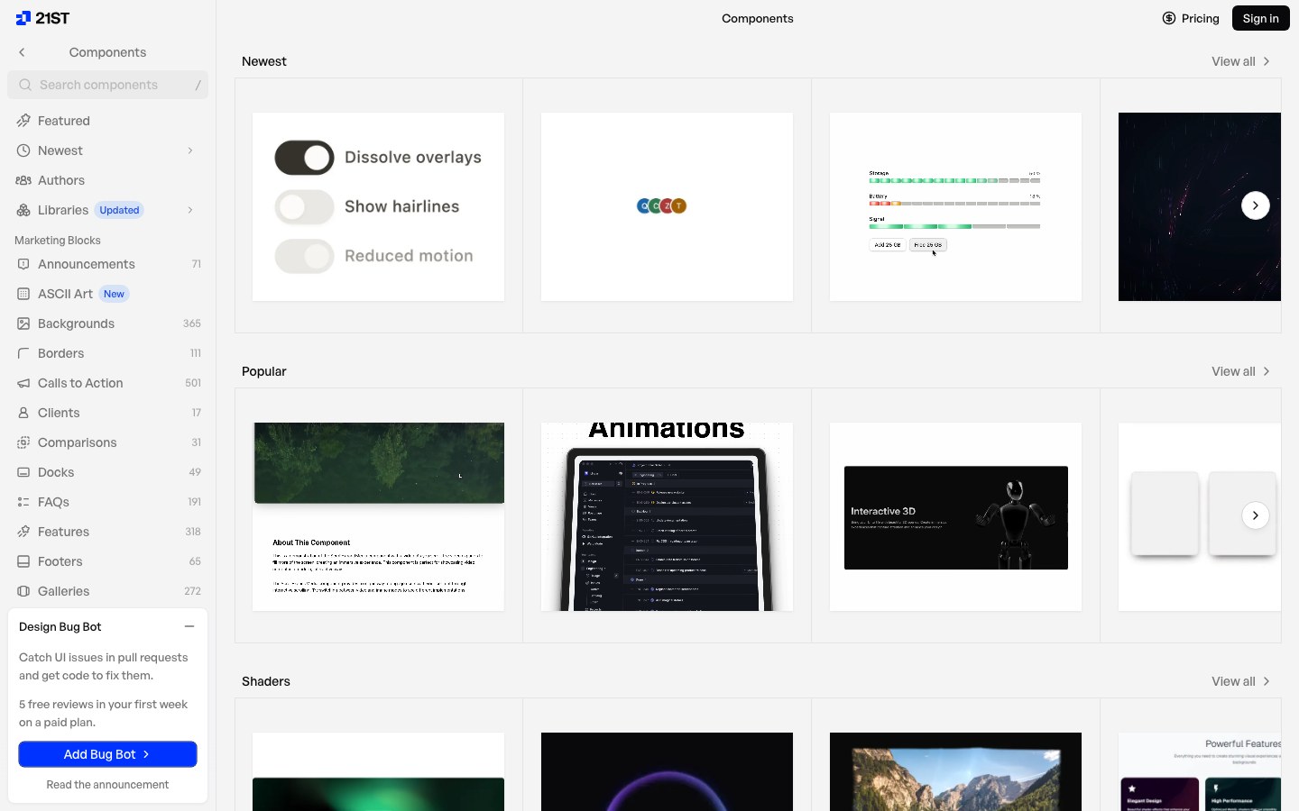This screenshot has width=1299, height=811.
Task: Click the Sign in button
Action: tap(1261, 18)
